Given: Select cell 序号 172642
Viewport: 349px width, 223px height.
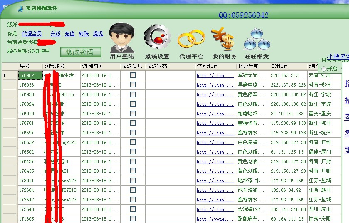Looking at the screenshot, I should pyautogui.click(x=30, y=200).
